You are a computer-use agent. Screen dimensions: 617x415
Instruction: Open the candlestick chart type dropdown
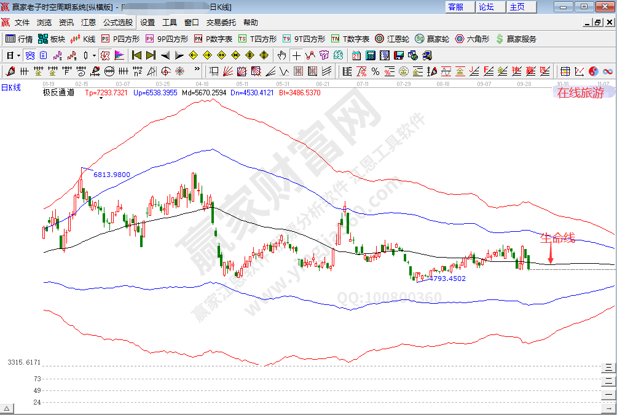coord(93,55)
